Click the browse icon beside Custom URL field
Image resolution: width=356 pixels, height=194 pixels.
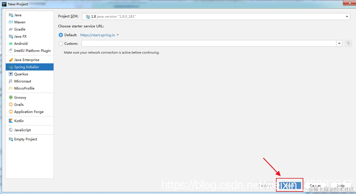348,44
